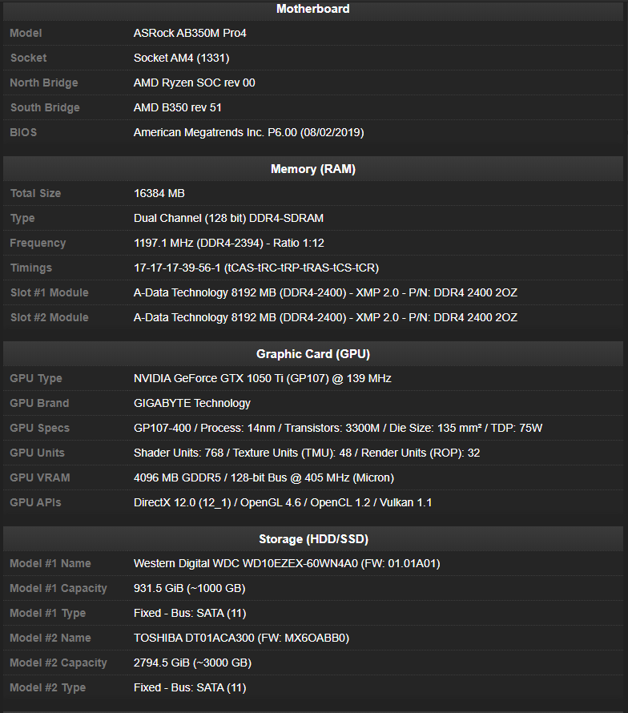The width and height of the screenshot is (628, 713).
Task: Select the 2794.5 GiB capacity value
Action: point(193,663)
